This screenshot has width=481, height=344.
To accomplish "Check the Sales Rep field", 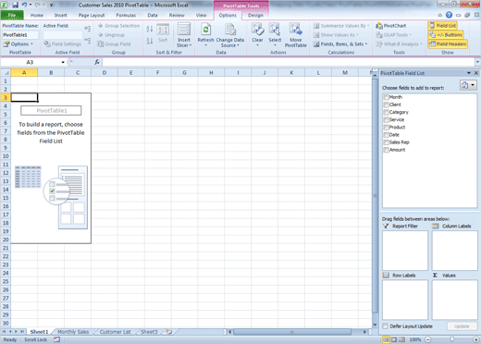I will [386, 142].
